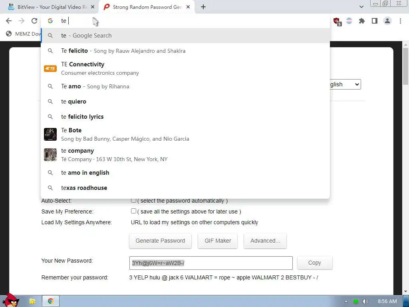Image resolution: width=409 pixels, height=307 pixels.
Task: Toggle the browser side panel icon
Action: (375, 21)
